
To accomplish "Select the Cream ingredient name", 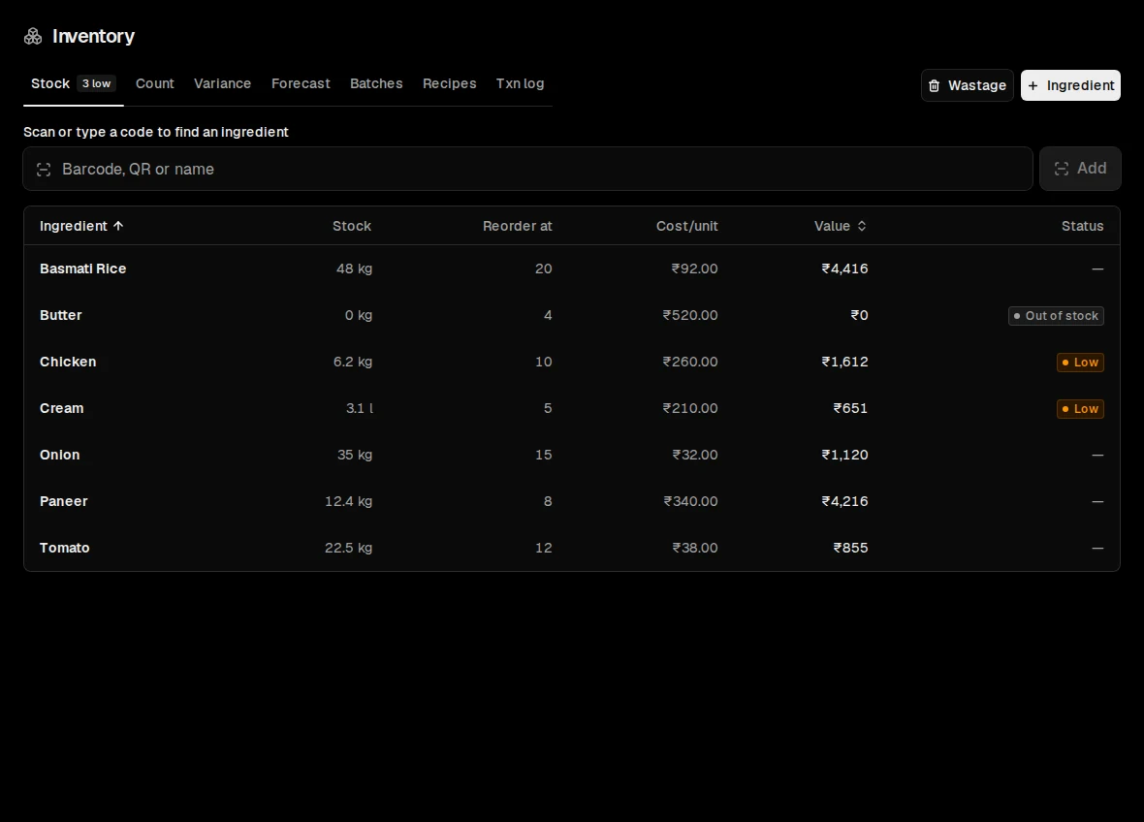I will 61,408.
